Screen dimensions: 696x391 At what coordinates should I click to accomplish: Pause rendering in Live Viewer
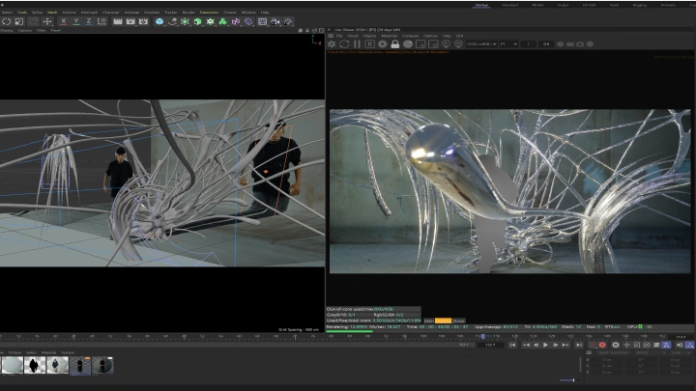click(x=358, y=44)
